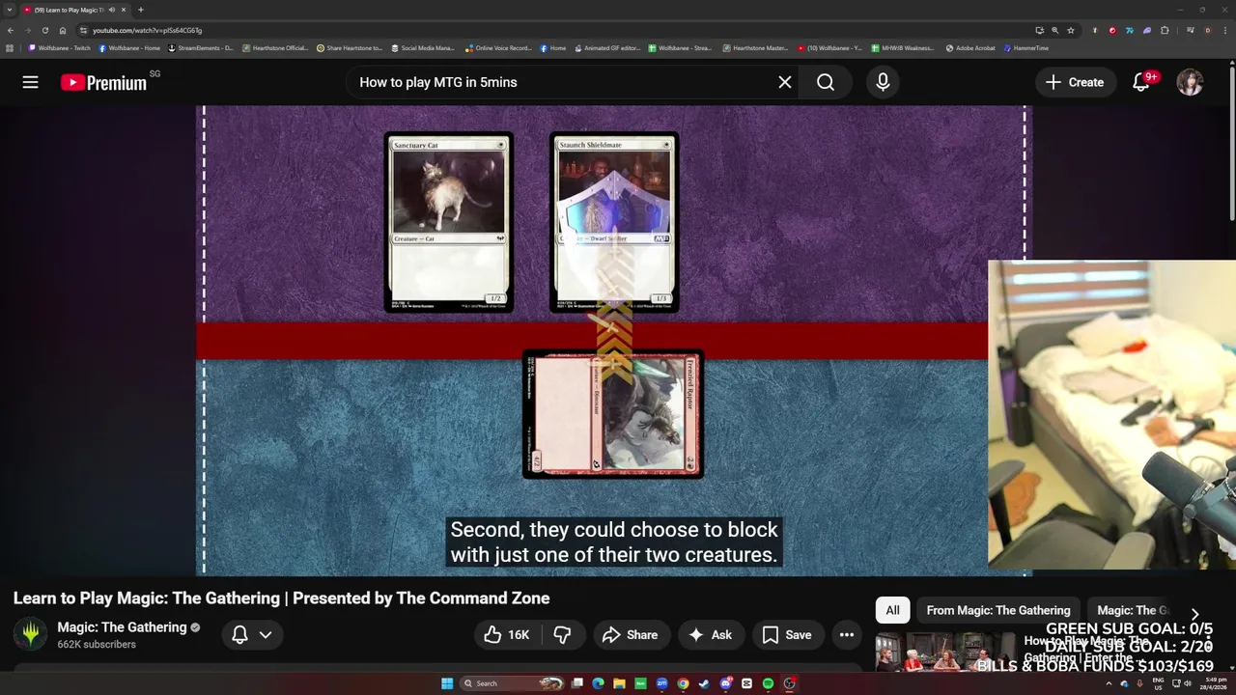1236x695 pixels.
Task: Reload the page
Action: click(45, 30)
